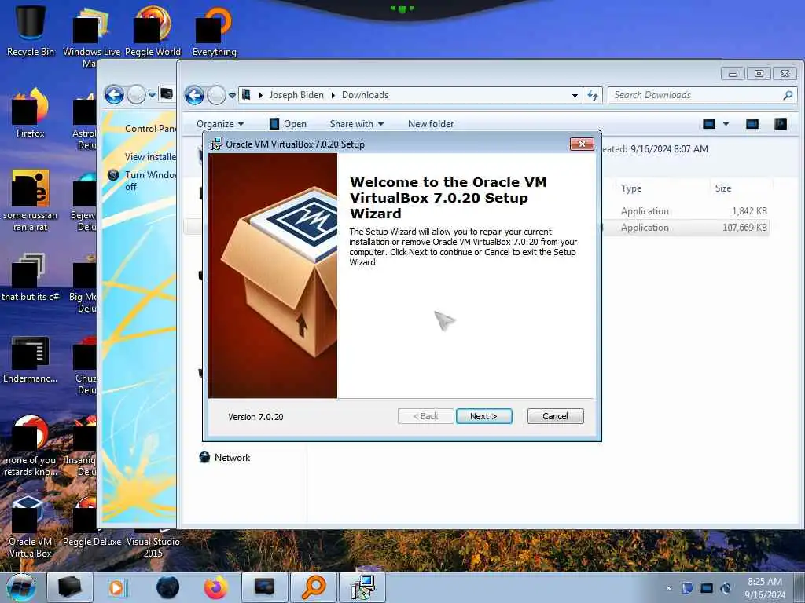Click the Action Center flag tray icon

(x=687, y=588)
